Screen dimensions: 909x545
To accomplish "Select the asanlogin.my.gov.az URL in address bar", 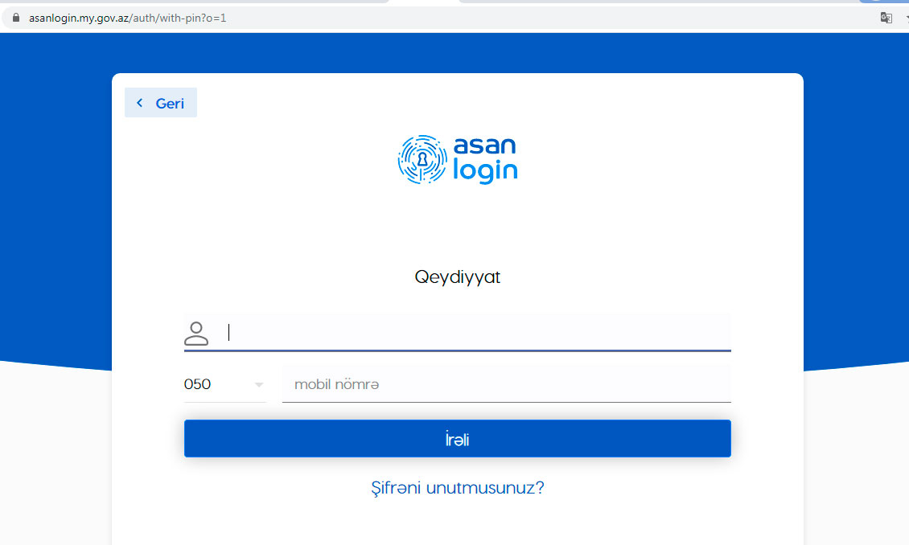I will pyautogui.click(x=127, y=18).
